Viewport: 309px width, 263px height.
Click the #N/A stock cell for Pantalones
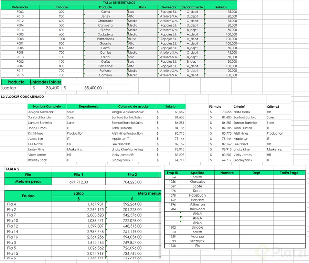click(x=142, y=39)
